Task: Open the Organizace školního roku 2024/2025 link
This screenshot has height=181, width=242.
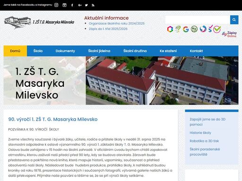Action: tap(117, 24)
